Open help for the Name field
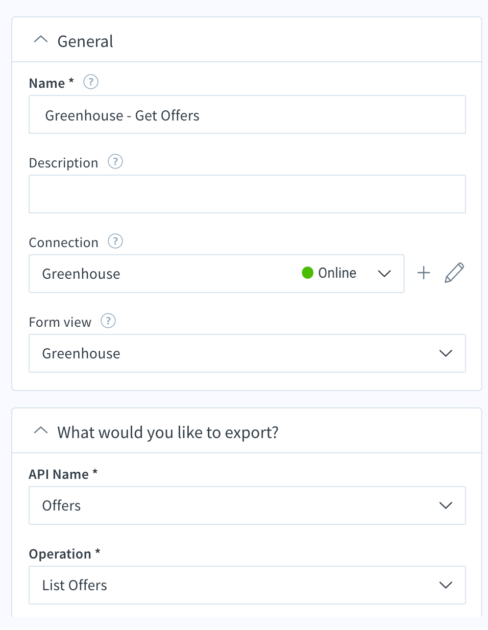This screenshot has height=630, width=488. [x=91, y=82]
